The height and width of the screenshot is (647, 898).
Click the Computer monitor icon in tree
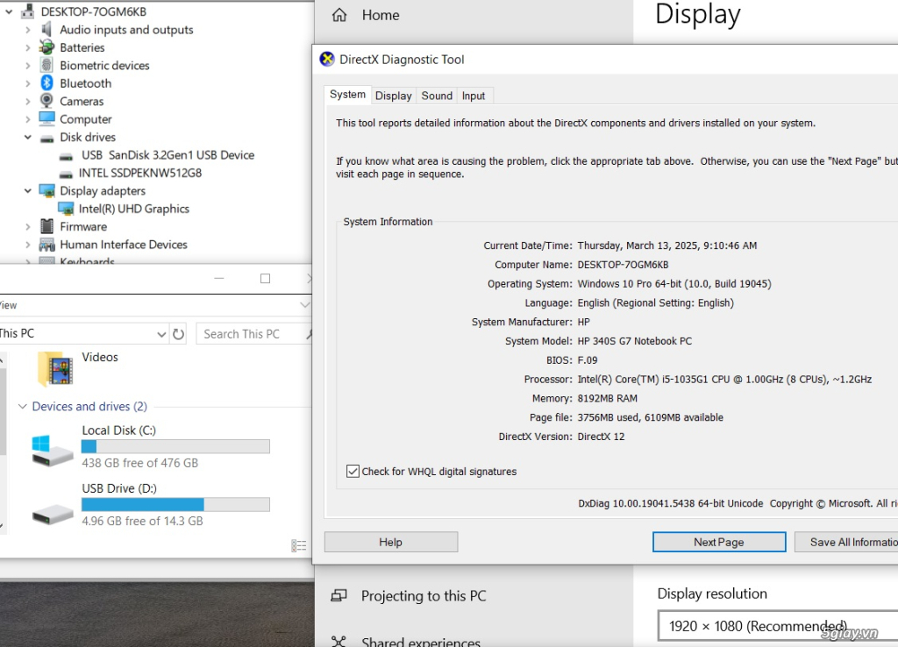(47, 118)
